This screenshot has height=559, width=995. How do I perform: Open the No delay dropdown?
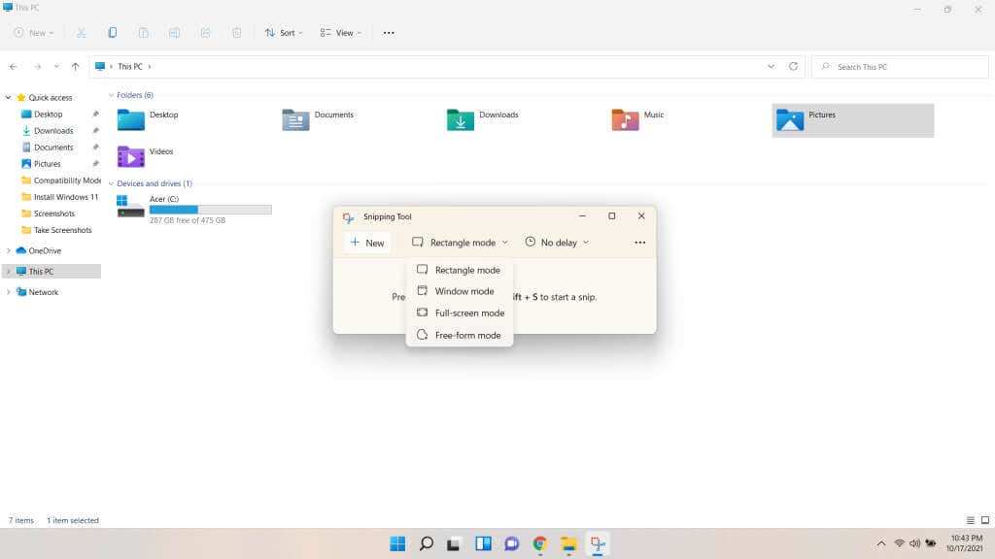pyautogui.click(x=557, y=243)
